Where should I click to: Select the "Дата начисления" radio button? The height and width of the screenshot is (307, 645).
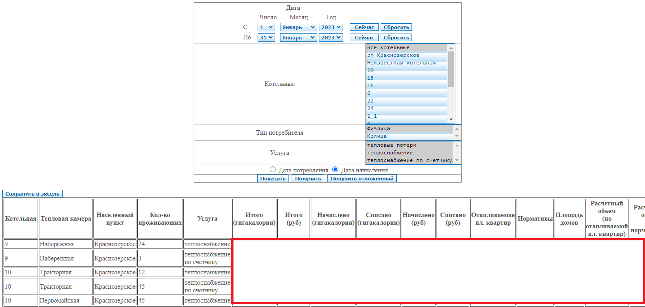(335, 170)
